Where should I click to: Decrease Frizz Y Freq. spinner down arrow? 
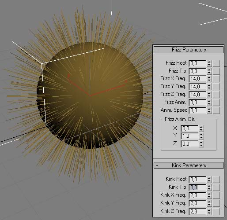[x=209, y=88]
